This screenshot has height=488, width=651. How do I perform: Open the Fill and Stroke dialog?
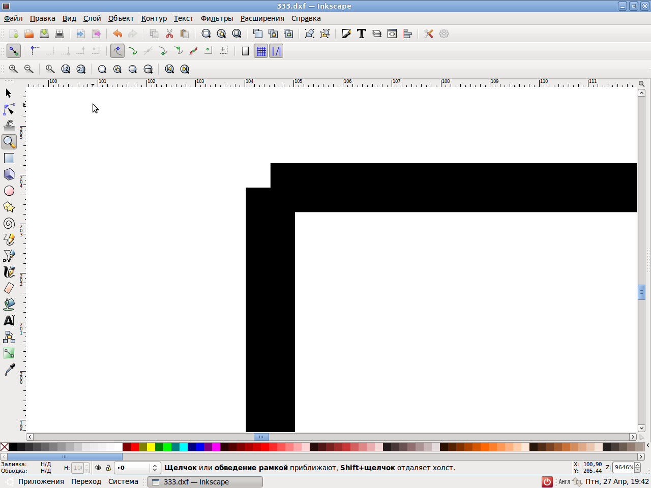point(346,34)
